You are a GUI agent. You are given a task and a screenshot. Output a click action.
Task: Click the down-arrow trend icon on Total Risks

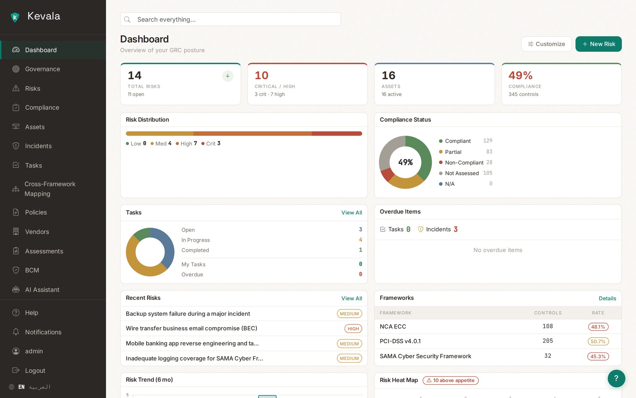pyautogui.click(x=228, y=76)
